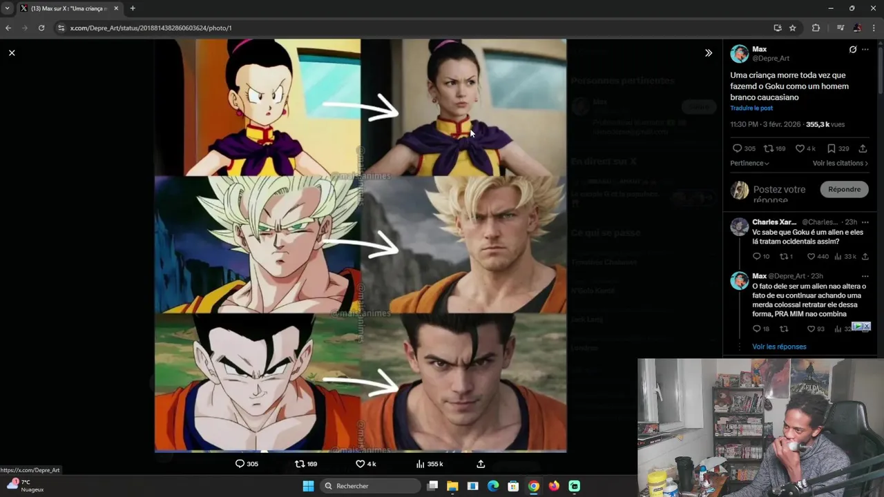The height and width of the screenshot is (497, 884).
Task: Like Max's reply showing 93
Action: (816, 329)
